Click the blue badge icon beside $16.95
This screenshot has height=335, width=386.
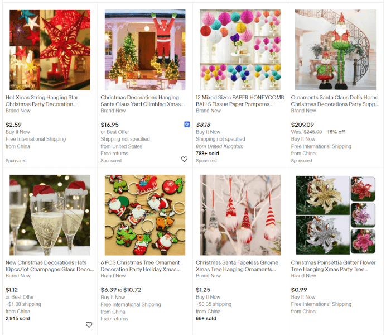coord(187,125)
